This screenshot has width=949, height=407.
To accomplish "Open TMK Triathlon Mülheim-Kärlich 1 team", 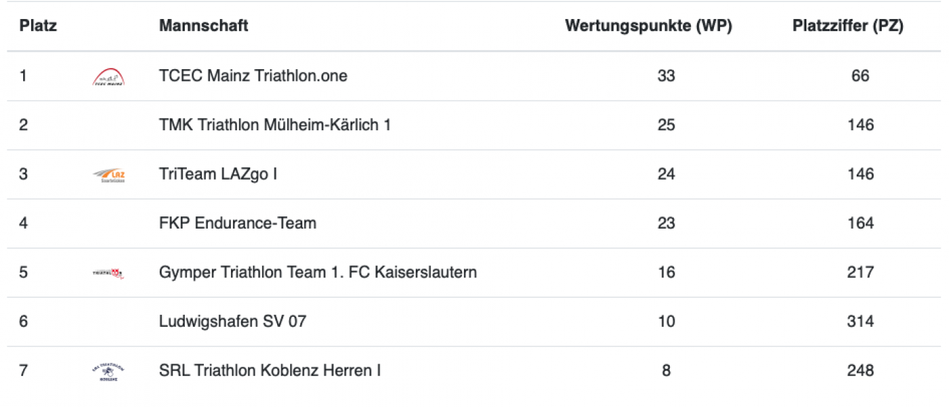I will [275, 125].
